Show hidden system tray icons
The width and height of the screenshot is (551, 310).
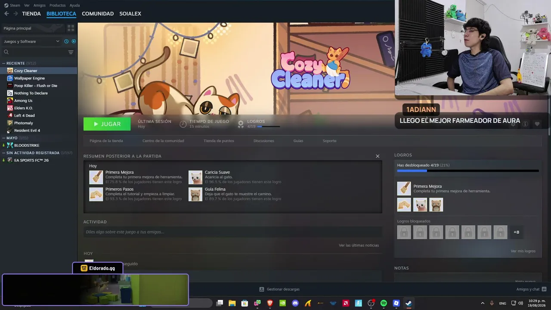coord(483,303)
